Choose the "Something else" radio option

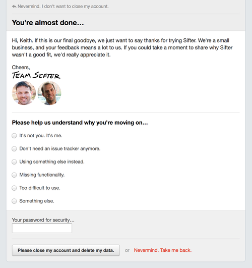pos(14,201)
